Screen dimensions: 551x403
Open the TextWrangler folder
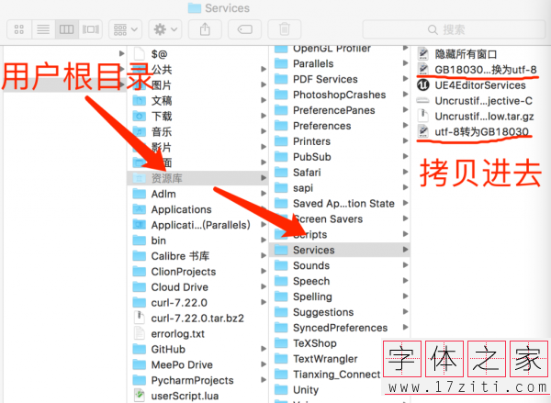pos(326,359)
